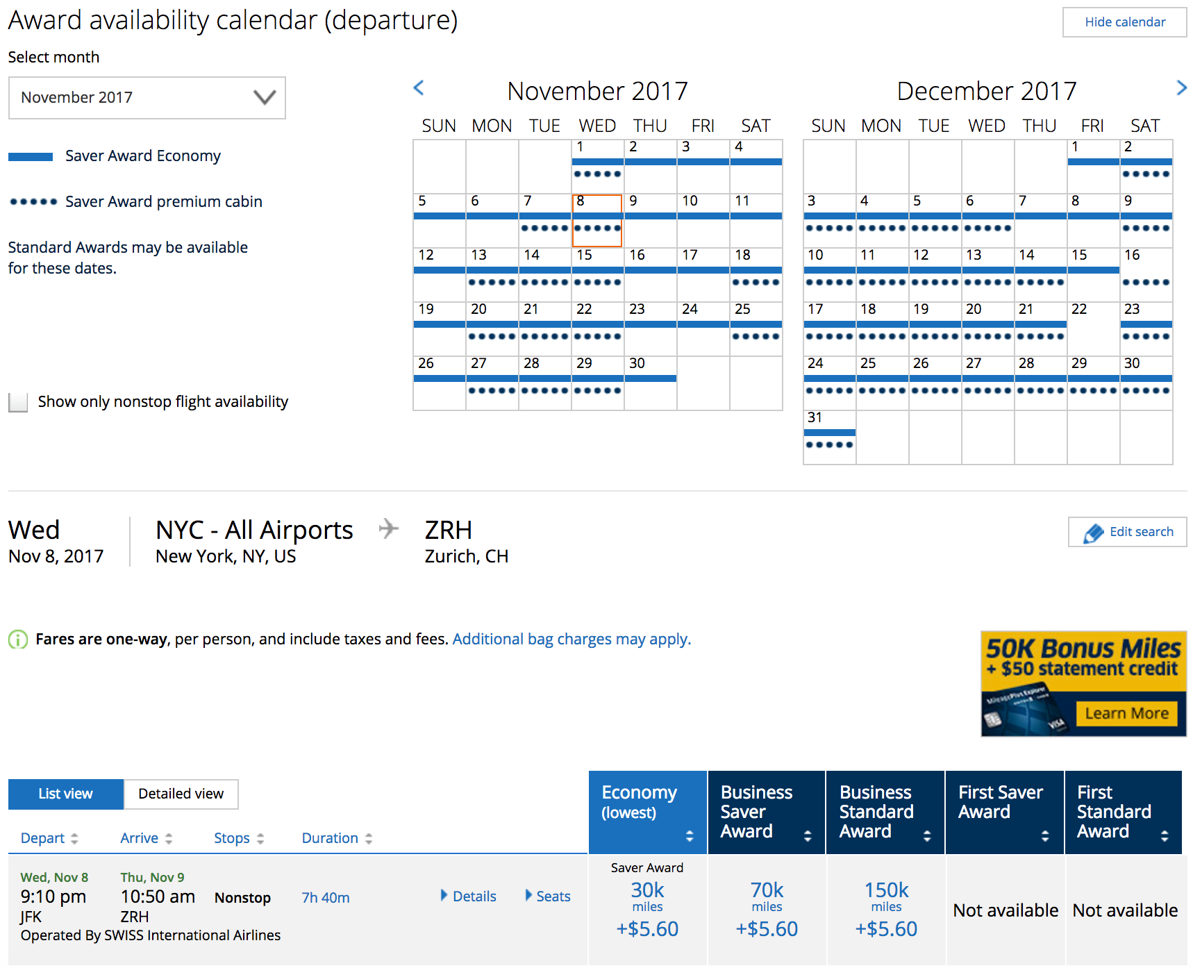The image size is (1193, 968).
Task: Click the 50K Bonus Miles card banner
Action: (x=1083, y=683)
